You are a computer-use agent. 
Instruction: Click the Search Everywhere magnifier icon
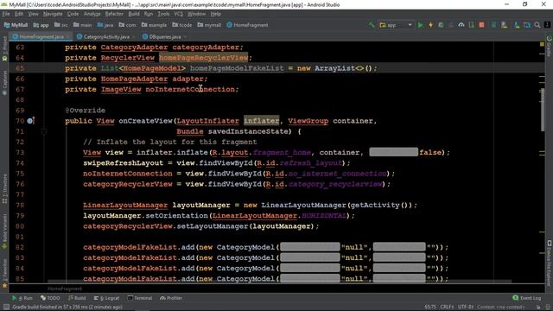[537, 25]
